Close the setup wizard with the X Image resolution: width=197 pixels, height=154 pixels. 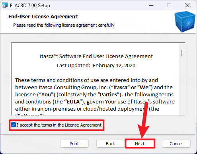coord(187,5)
